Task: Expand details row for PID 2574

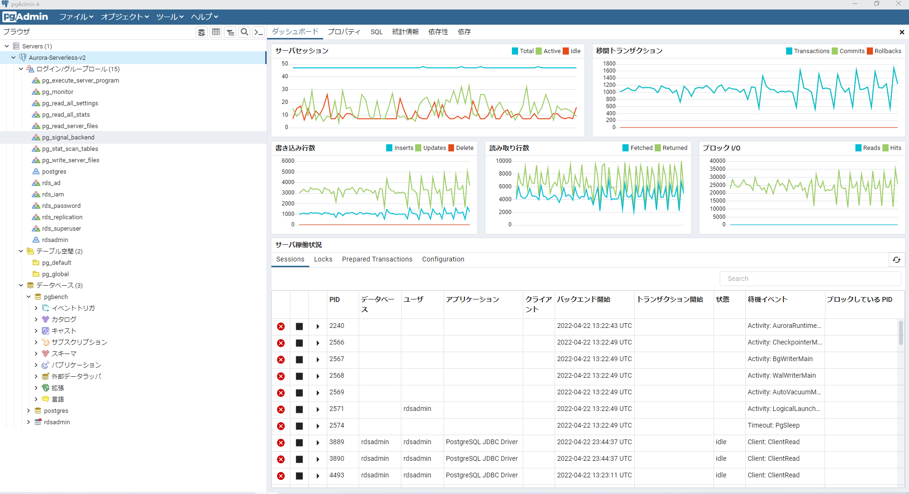Action: click(318, 426)
